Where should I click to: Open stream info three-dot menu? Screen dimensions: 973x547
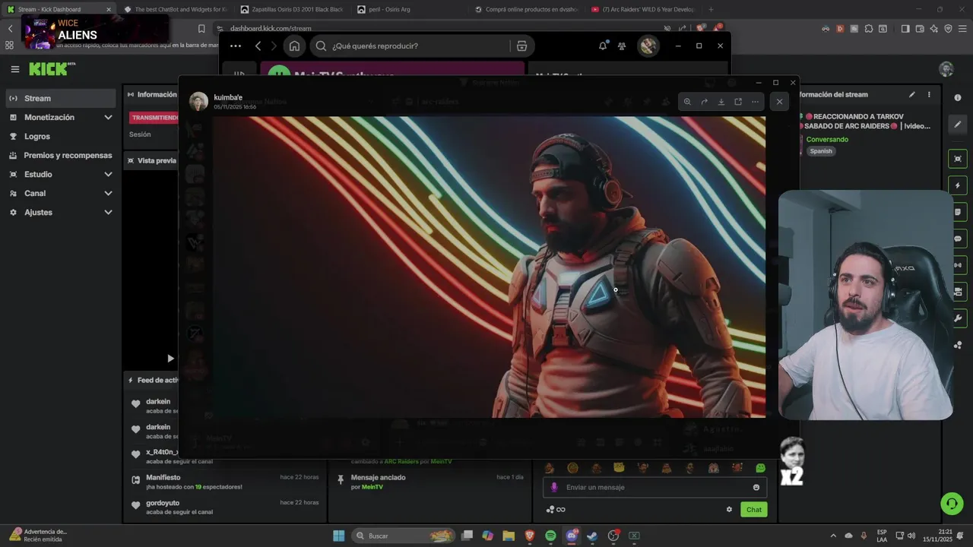(x=929, y=95)
